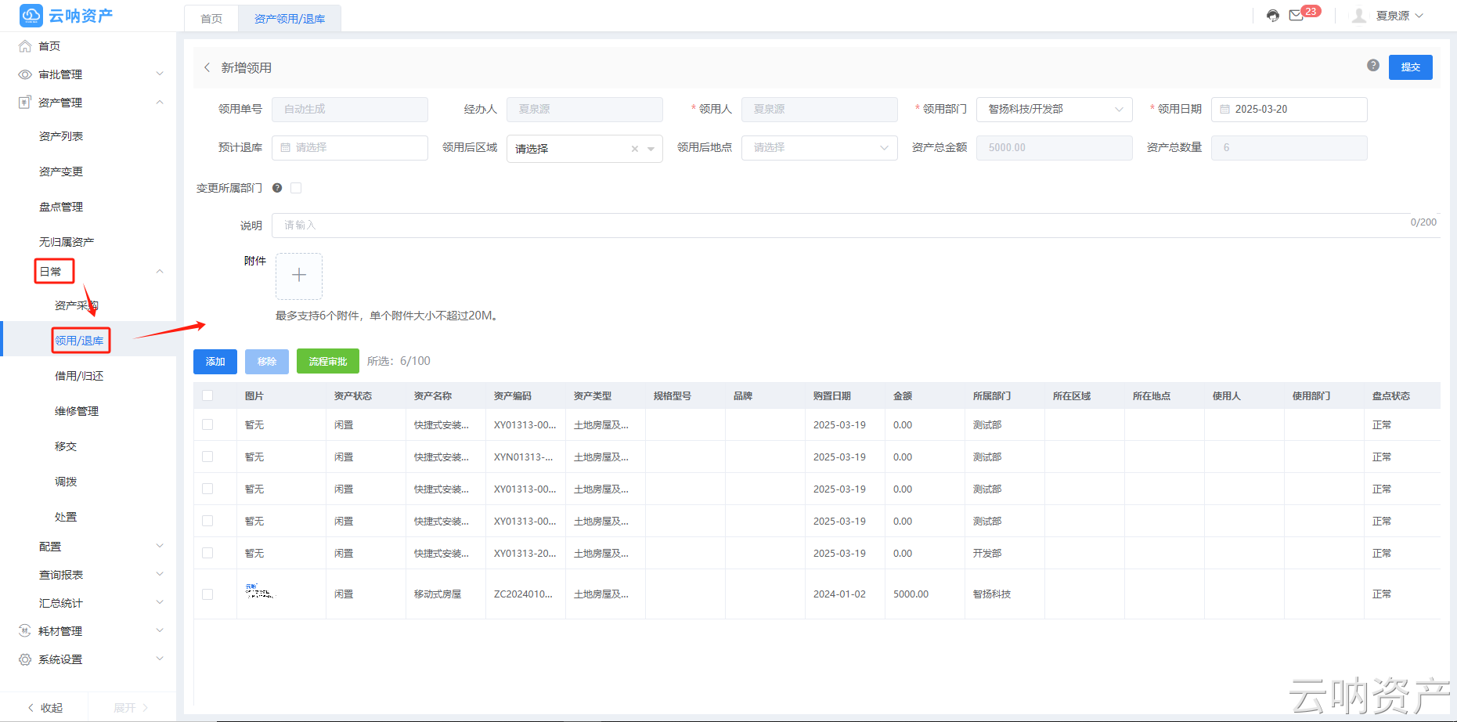Click the green 流程审批 button

point(328,362)
